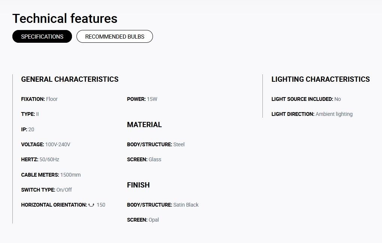Click the horizontal orientation rotation icon
Screen dimensions: 382x243
91,205
